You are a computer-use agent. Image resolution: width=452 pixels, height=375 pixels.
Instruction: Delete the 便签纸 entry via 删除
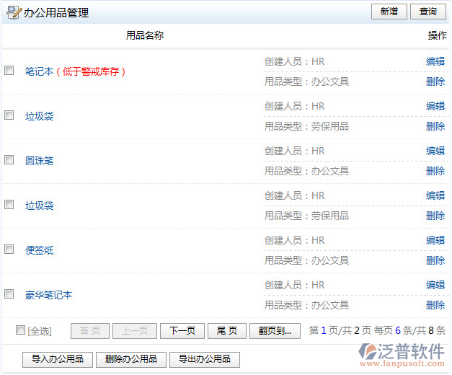pos(435,260)
